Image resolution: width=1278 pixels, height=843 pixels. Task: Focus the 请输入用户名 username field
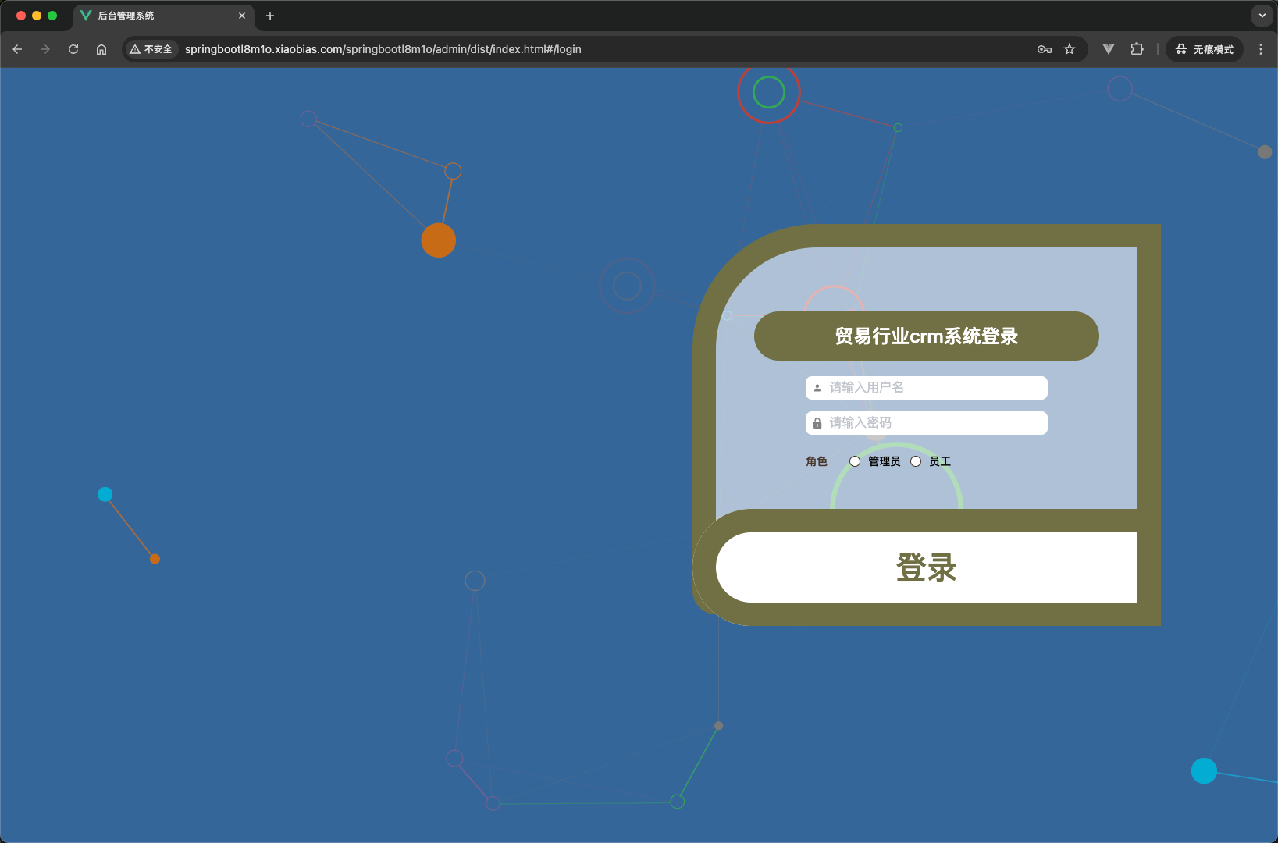click(x=927, y=388)
